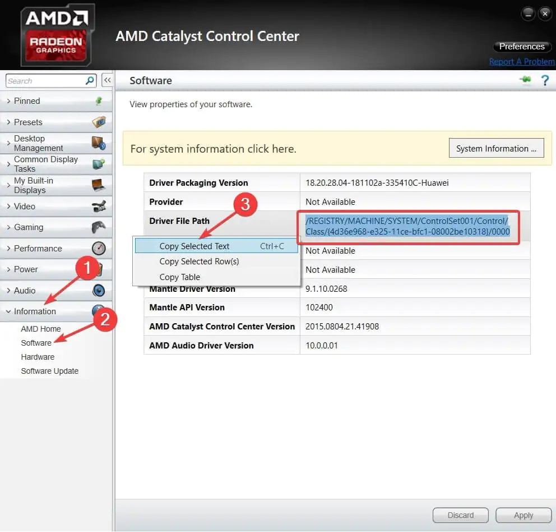This screenshot has width=556, height=532.
Task: Open help with question mark icon
Action: pos(545,81)
